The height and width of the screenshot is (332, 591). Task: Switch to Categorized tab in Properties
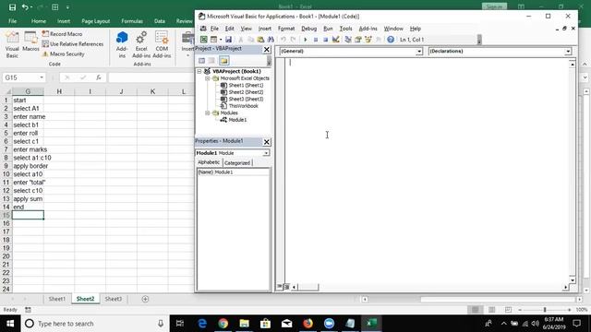[x=237, y=163]
